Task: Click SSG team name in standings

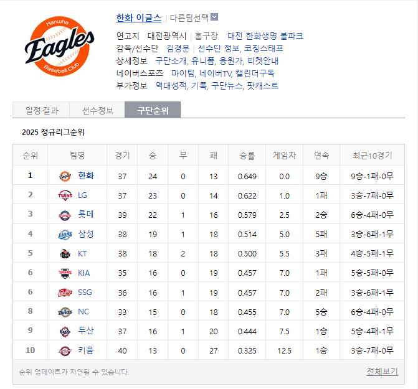Action: pos(85,293)
